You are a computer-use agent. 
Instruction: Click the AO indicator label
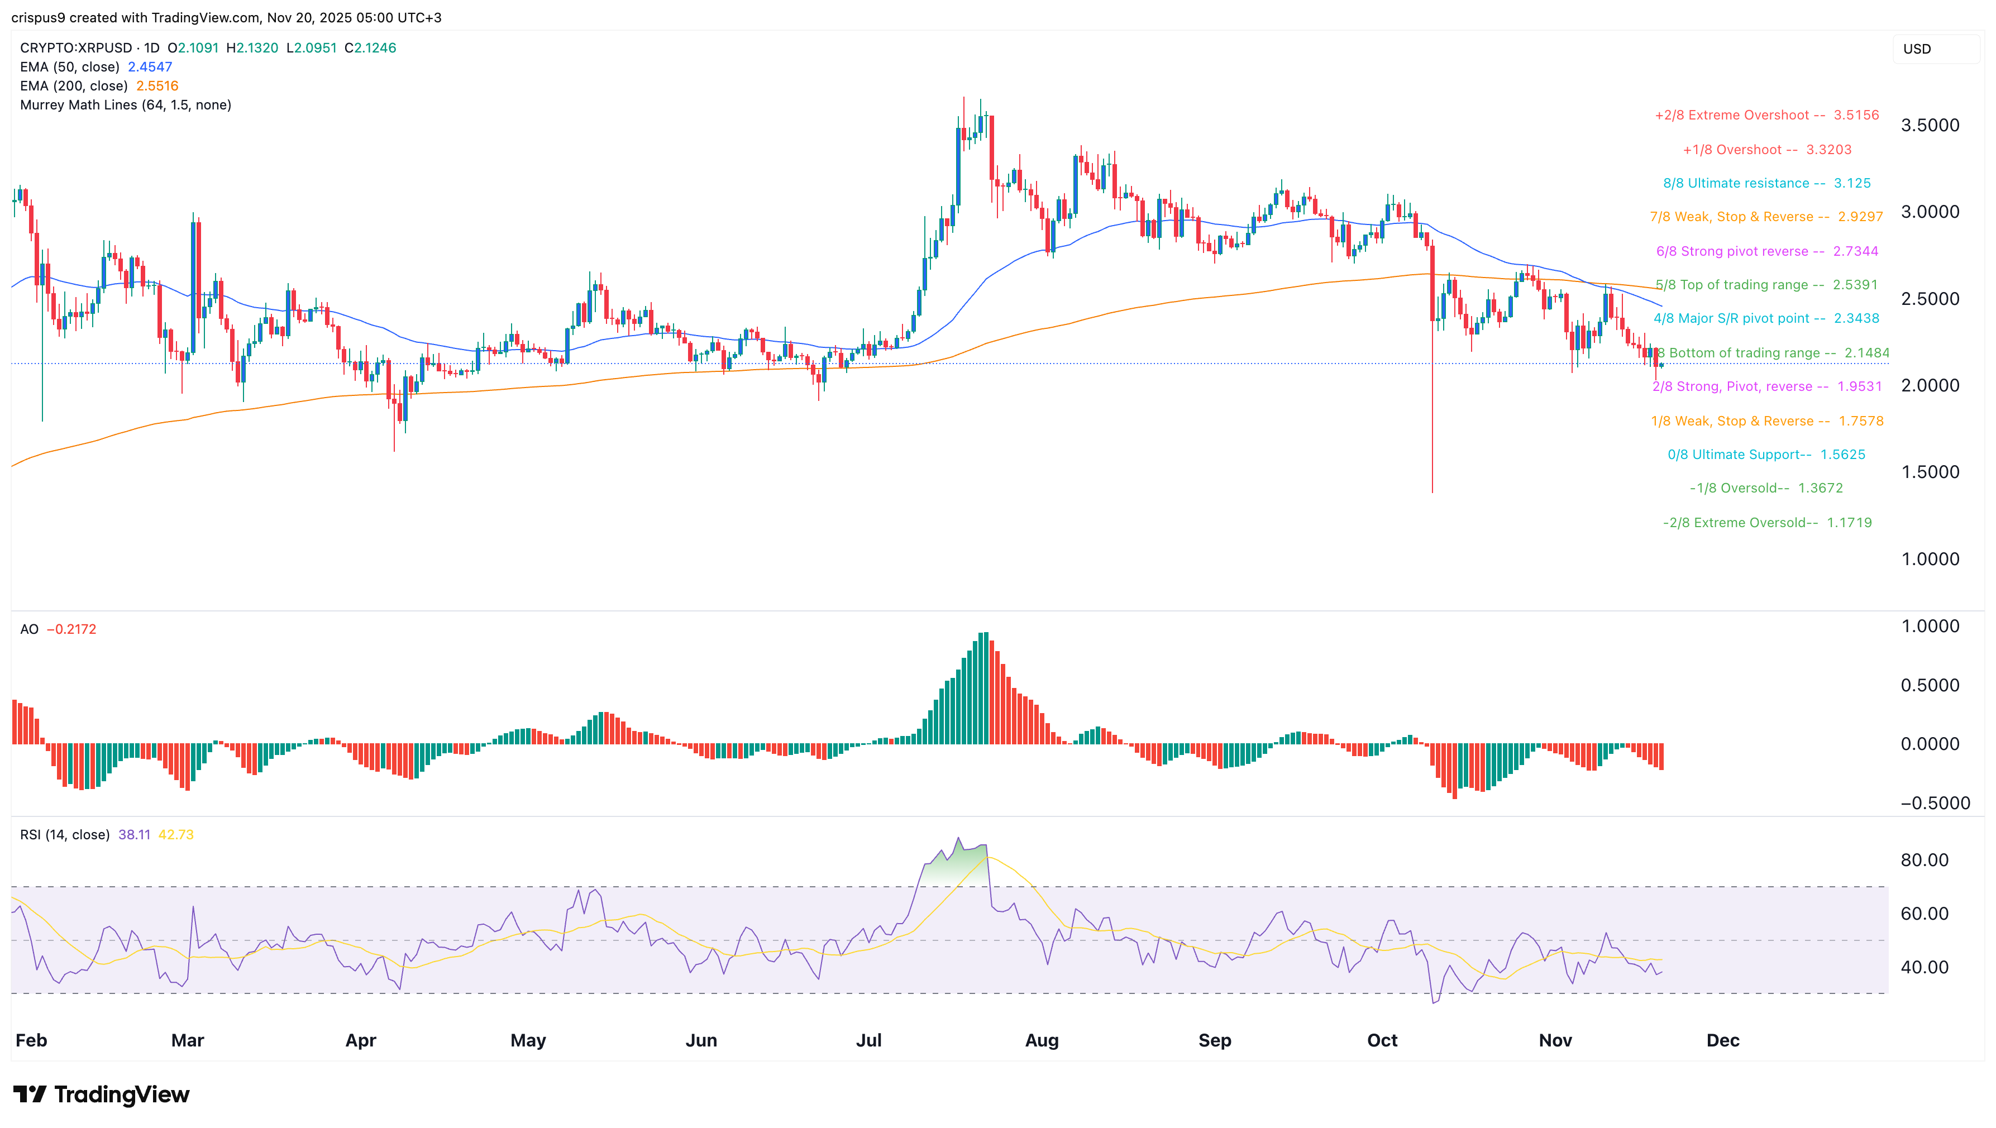30,629
